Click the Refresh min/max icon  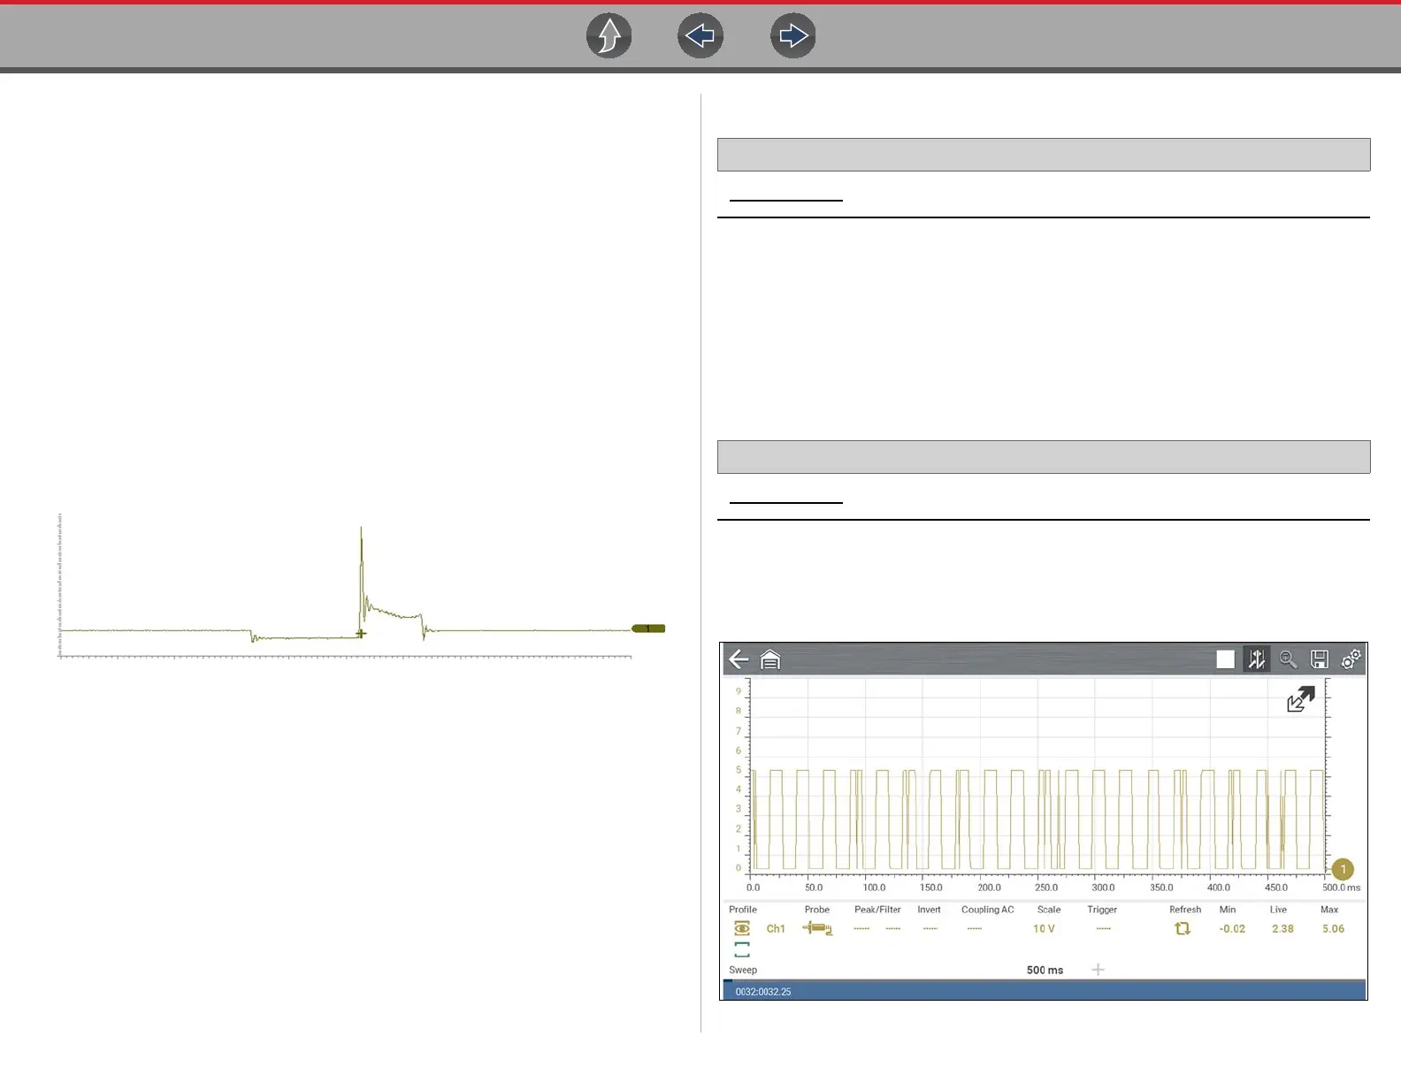click(1183, 928)
